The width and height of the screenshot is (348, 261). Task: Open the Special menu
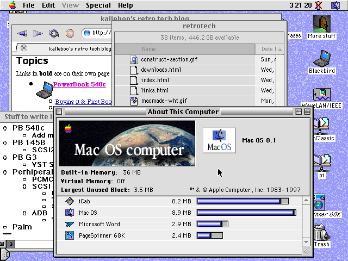pyautogui.click(x=98, y=5)
